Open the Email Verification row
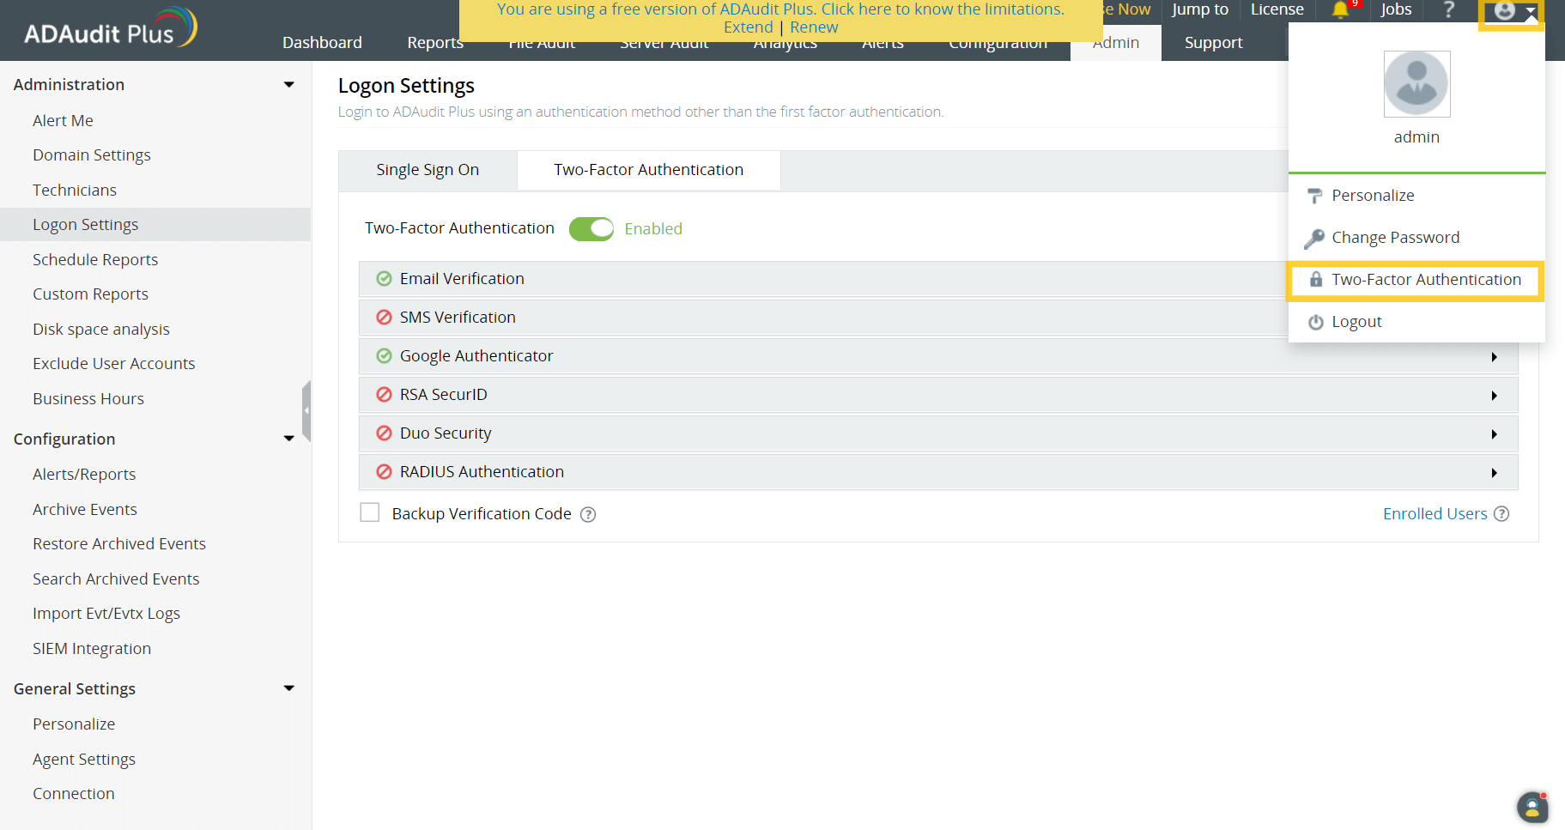The width and height of the screenshot is (1565, 830). (938, 279)
